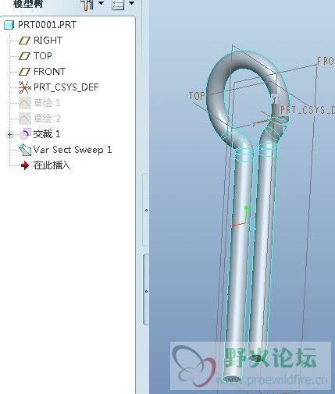Click the PRT0001.PRT part cube icon

[9, 25]
